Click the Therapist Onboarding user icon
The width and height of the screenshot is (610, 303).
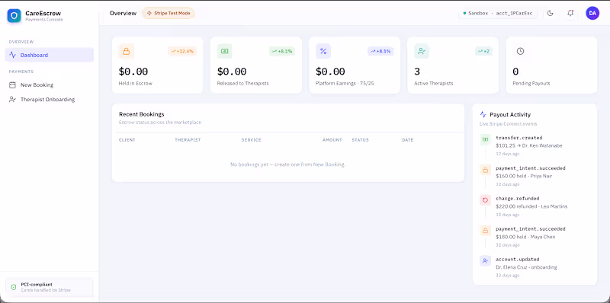12,100
